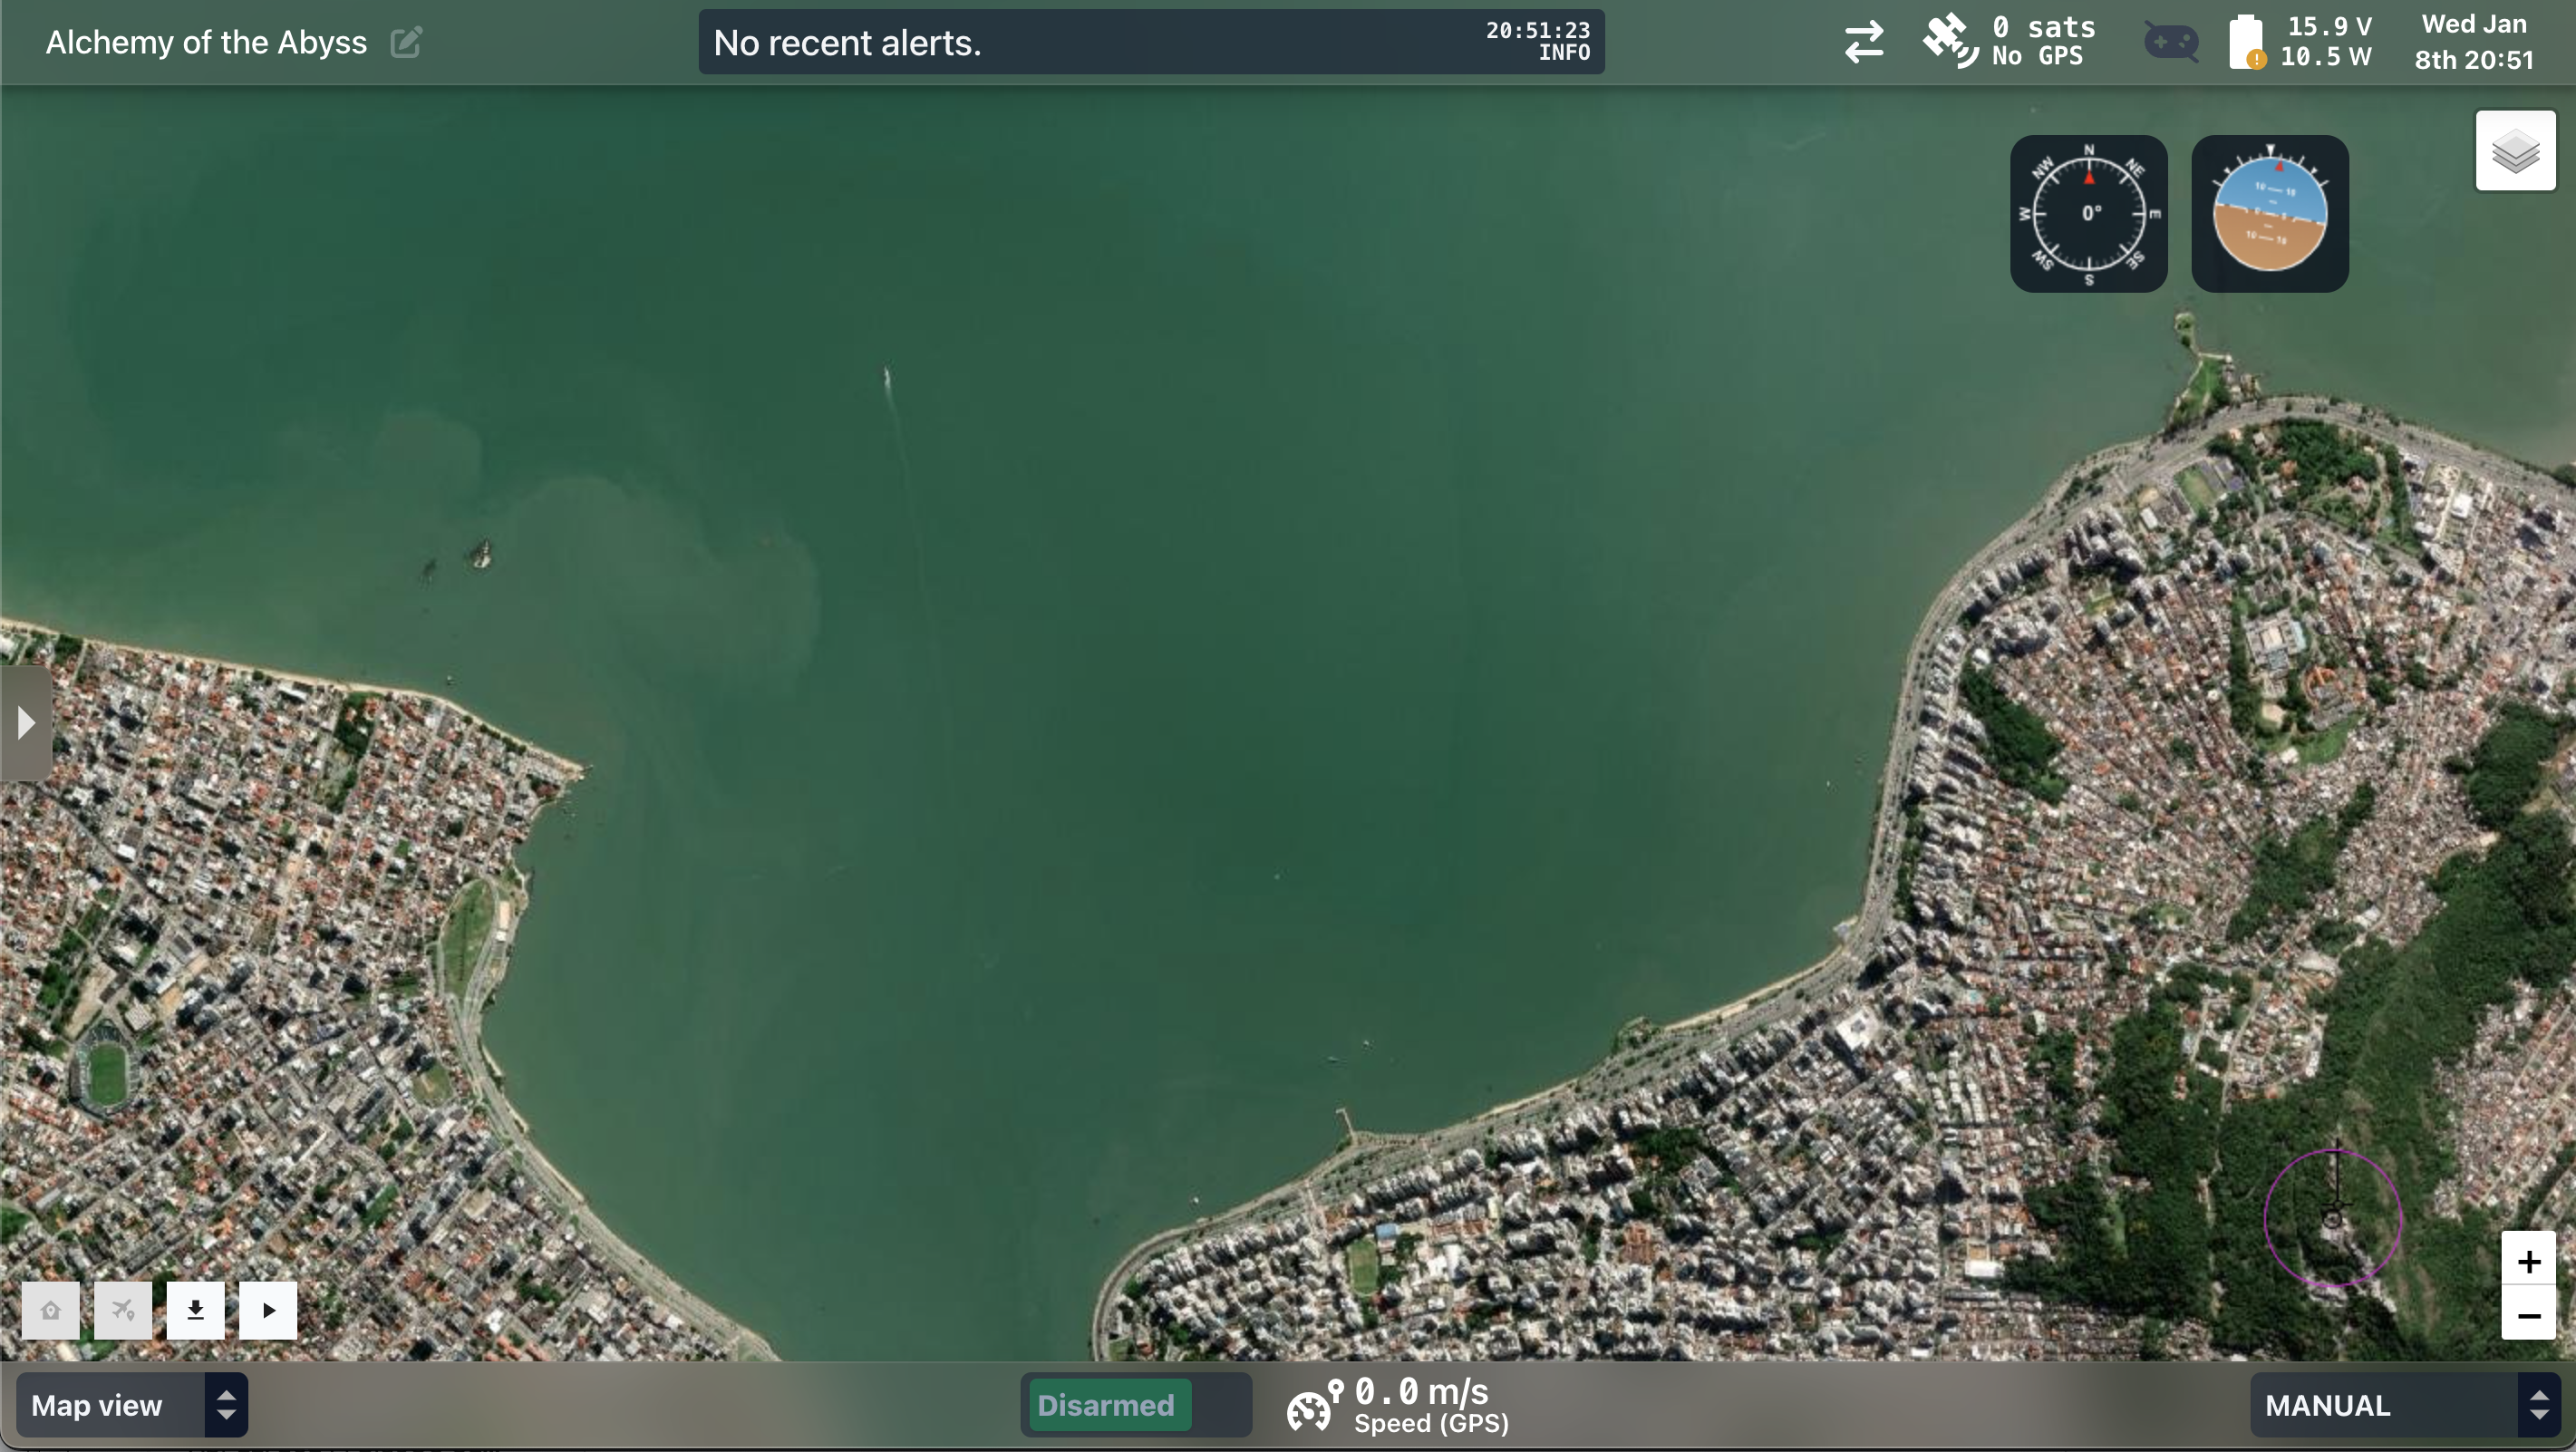
Task: Zoom out with the minus control
Action: tap(2530, 1318)
